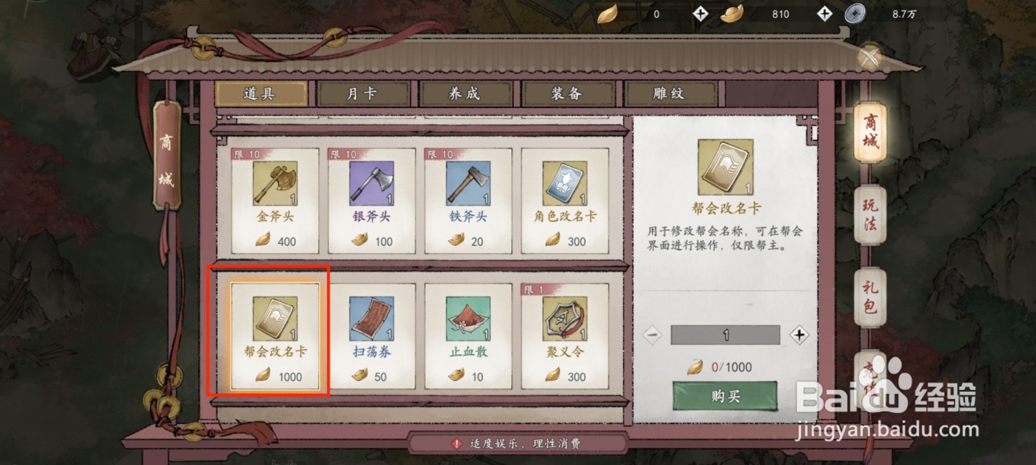Select the 角色改名卡 rename card item
Viewport: 1036px width, 465px height.
pyautogui.click(x=565, y=201)
